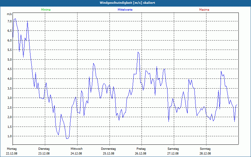Image resolution: width=251 pixels, height=157 pixels.
Task: Click the date 26.12.08
Action: coord(141,154)
